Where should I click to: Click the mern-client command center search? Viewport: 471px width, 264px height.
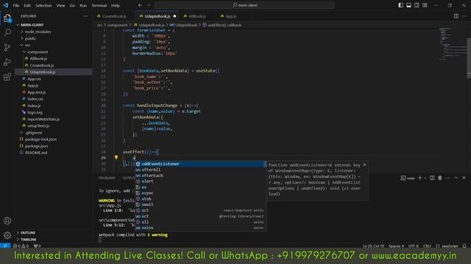pyautogui.click(x=244, y=5)
